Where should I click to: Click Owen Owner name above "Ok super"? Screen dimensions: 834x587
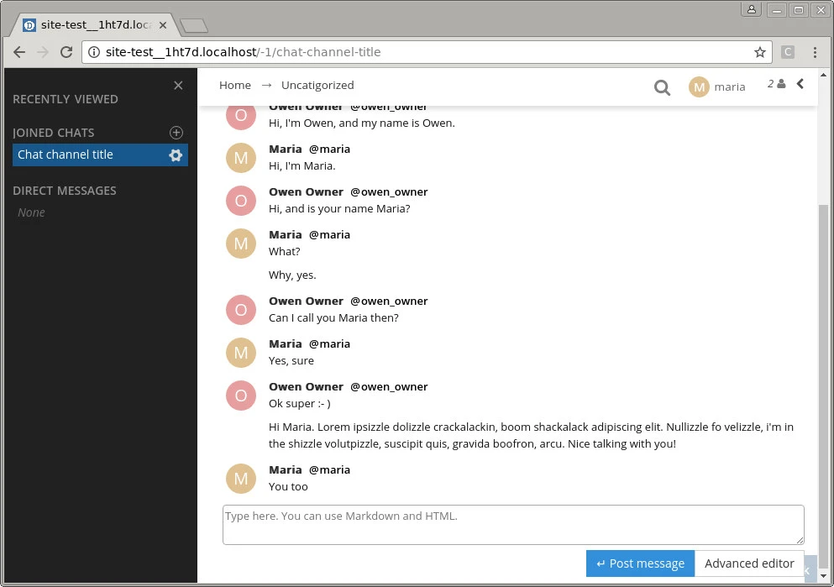click(306, 387)
